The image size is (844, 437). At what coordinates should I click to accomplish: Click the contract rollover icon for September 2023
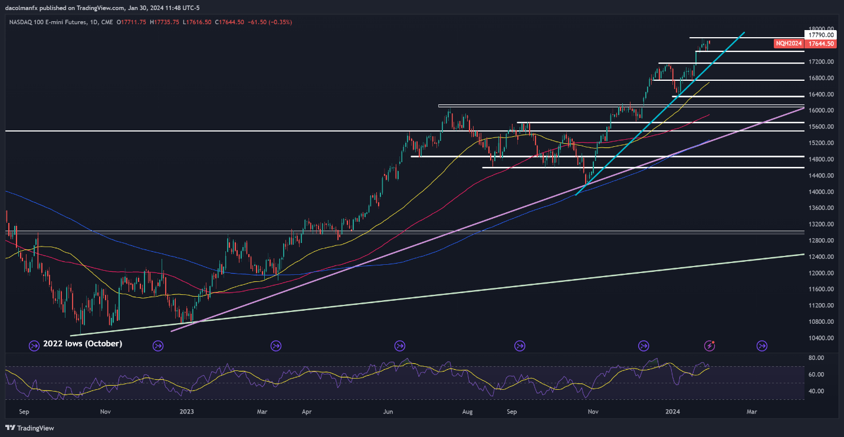point(520,345)
